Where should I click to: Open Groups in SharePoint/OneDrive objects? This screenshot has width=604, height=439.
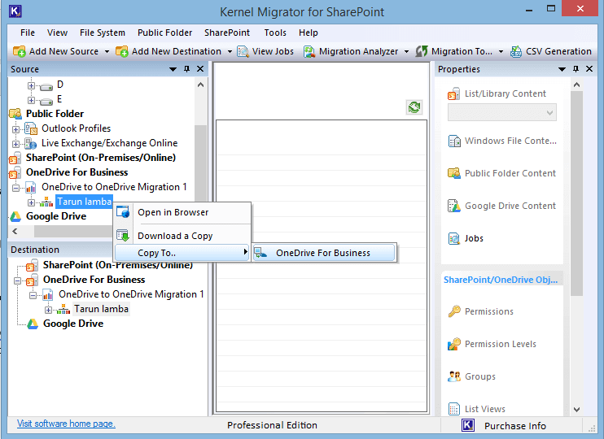479,376
